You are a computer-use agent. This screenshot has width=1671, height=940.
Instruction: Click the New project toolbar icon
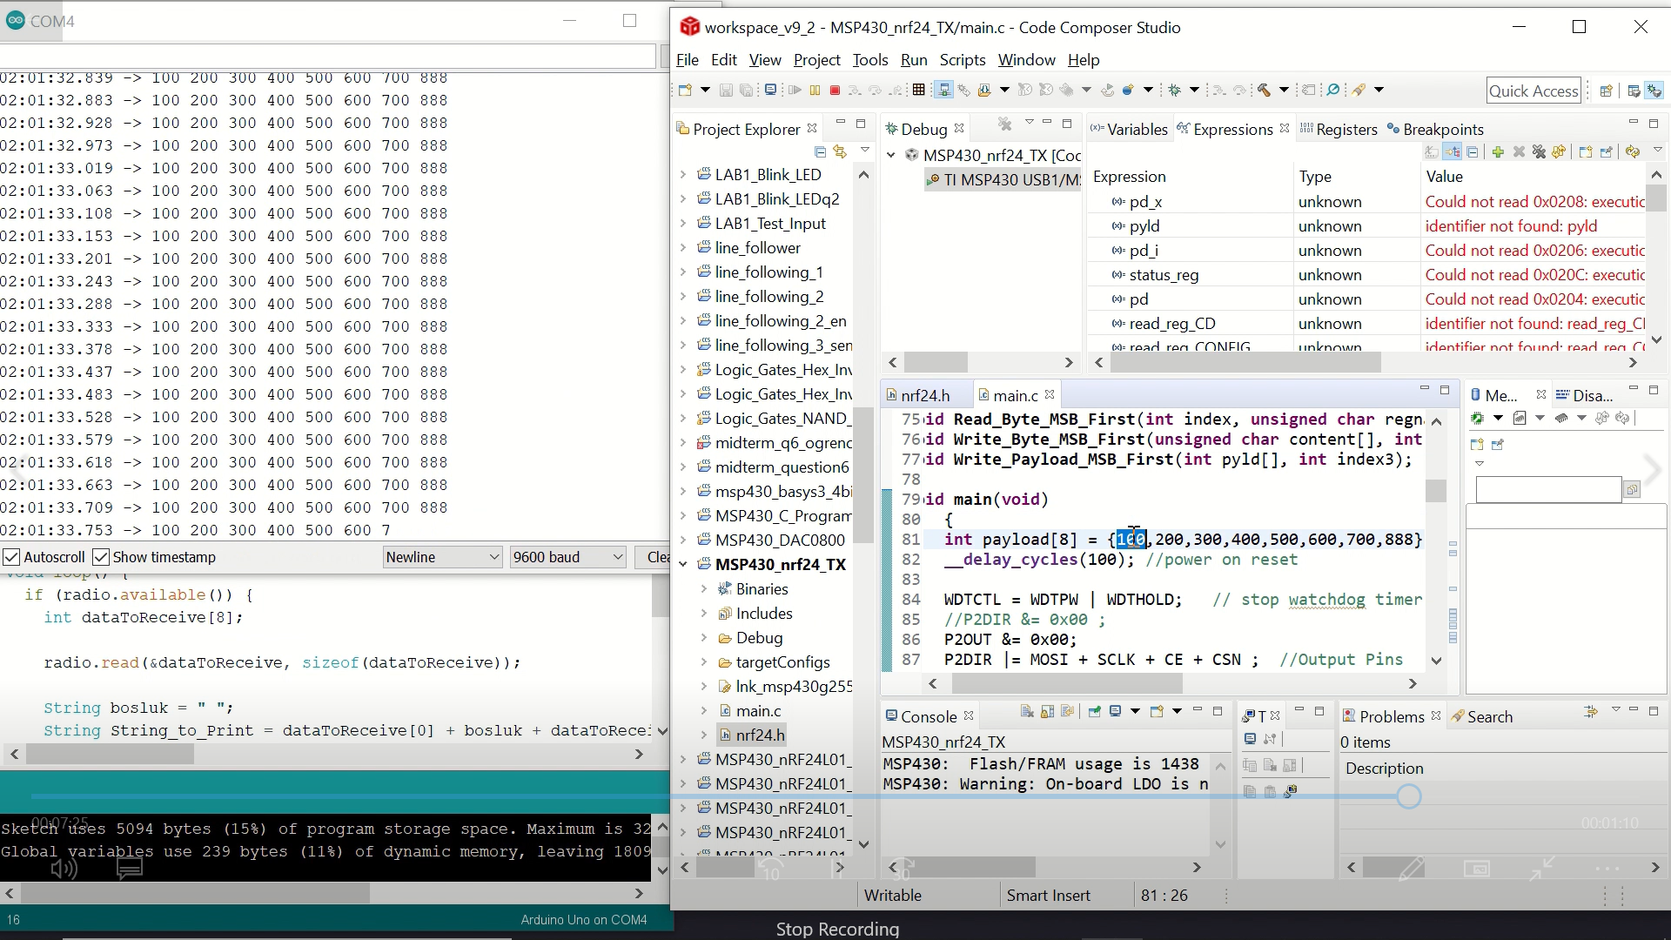coord(685,90)
